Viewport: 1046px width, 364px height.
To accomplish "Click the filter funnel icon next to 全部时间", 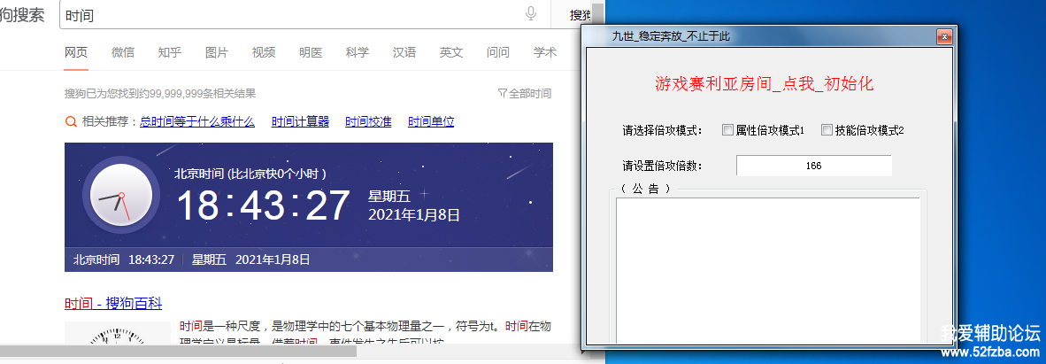I will pyautogui.click(x=503, y=94).
